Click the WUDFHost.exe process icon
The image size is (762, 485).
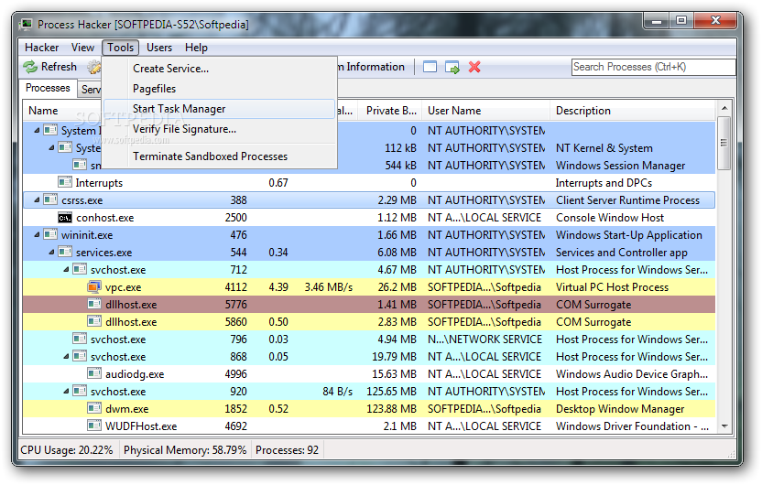click(94, 426)
